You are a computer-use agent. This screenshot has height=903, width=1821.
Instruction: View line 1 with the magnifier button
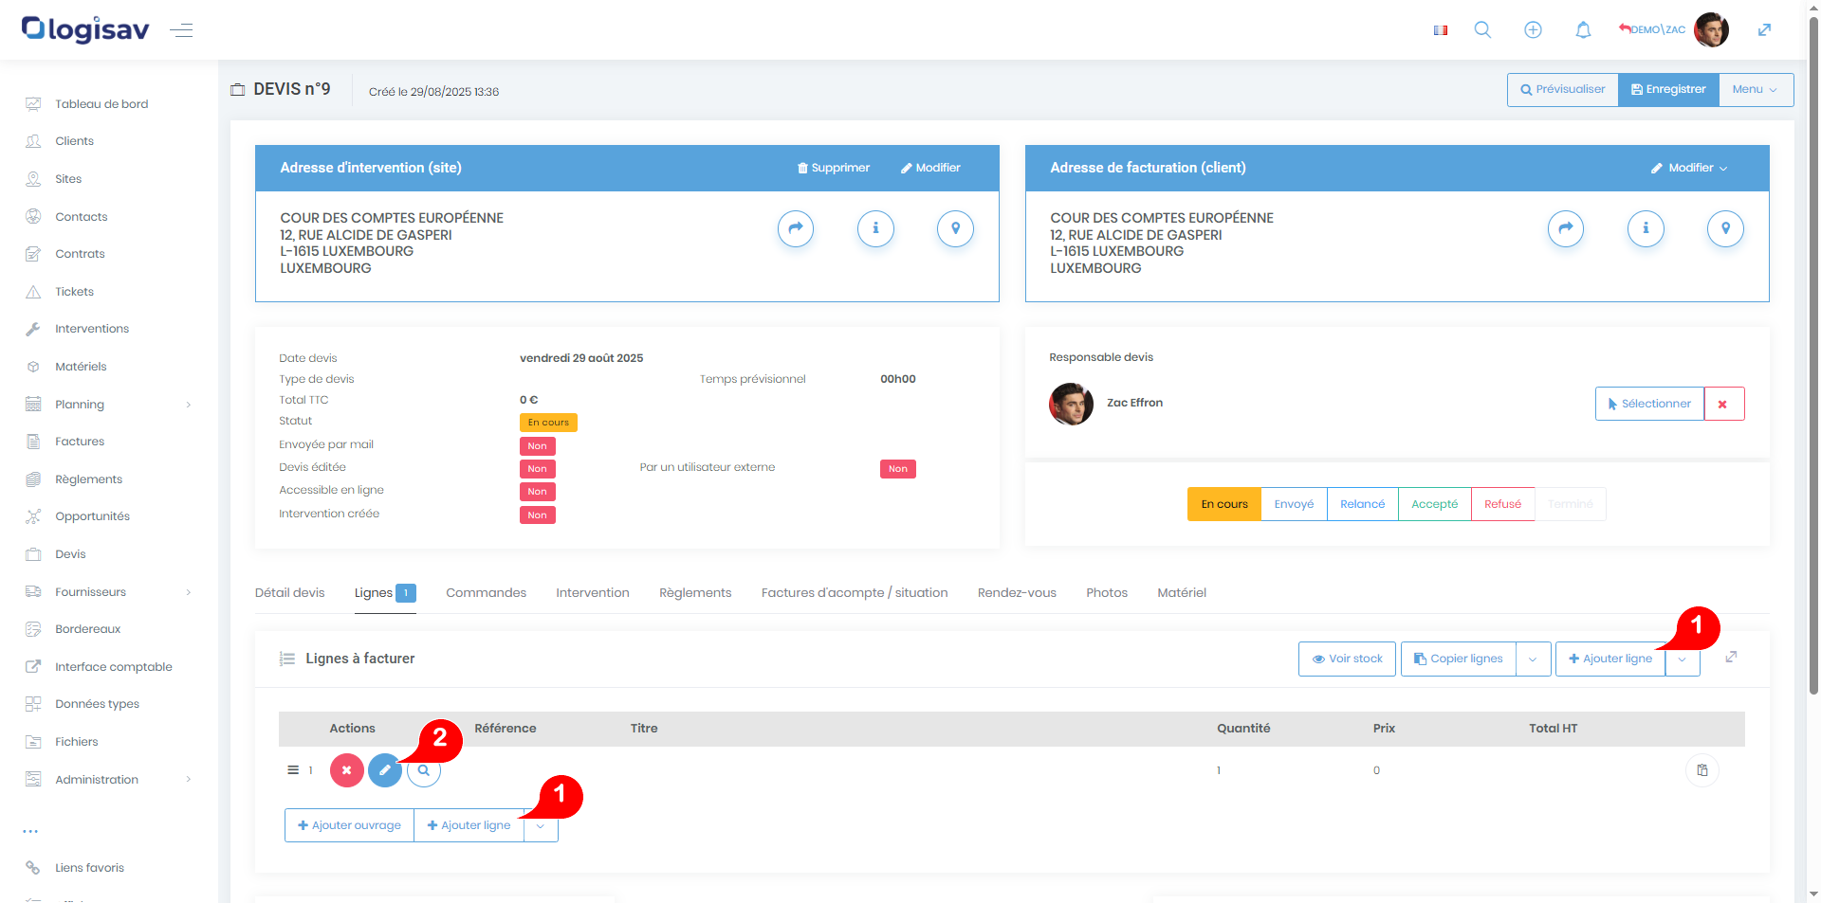coord(424,770)
